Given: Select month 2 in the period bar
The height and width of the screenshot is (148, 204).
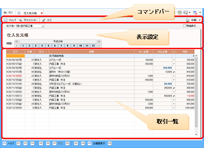Looking at the screenshot, I should pyautogui.click(x=29, y=46).
